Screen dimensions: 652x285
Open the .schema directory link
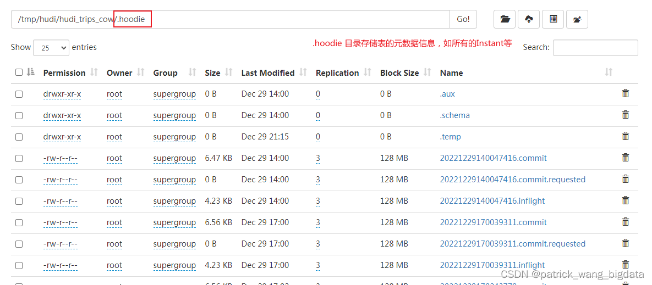(455, 115)
